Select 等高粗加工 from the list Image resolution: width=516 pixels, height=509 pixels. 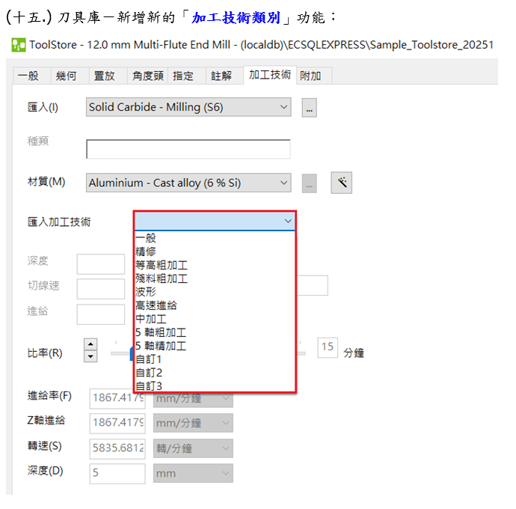161,265
